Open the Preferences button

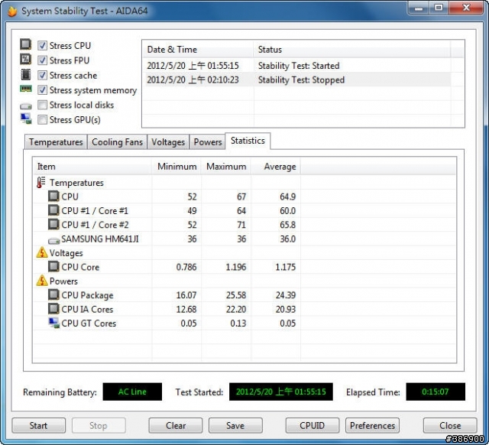[x=372, y=425]
